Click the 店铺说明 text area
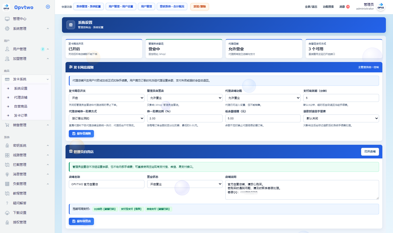This screenshot has height=233, width=393. [x=302, y=190]
